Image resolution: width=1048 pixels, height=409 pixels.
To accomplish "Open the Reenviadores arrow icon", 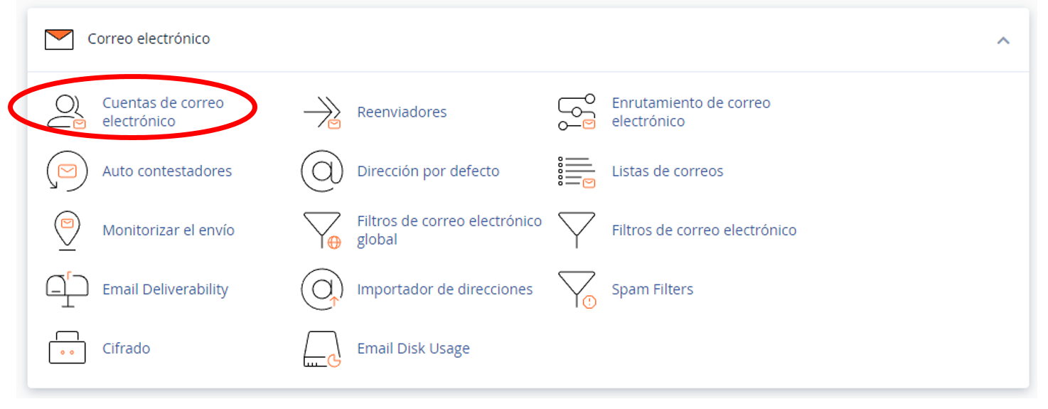I will 322,112.
